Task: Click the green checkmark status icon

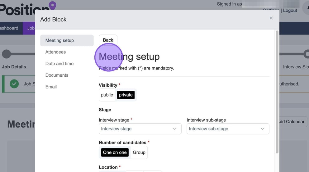Action: click(14, 84)
